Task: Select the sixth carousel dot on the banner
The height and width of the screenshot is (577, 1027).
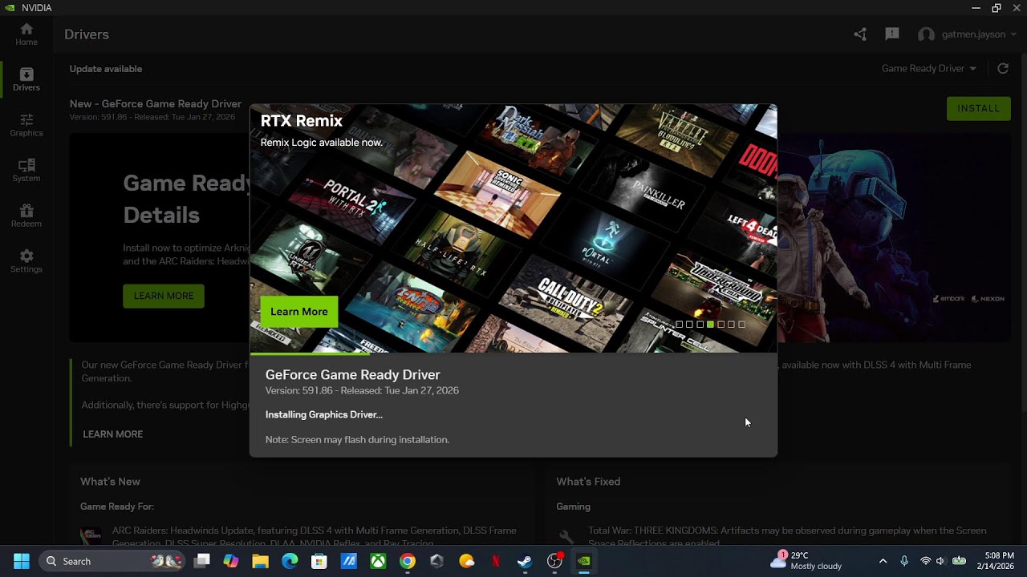Action: point(731,325)
